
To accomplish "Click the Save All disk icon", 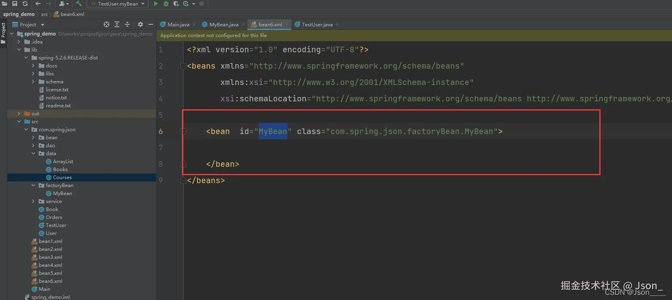I will (15, 4).
